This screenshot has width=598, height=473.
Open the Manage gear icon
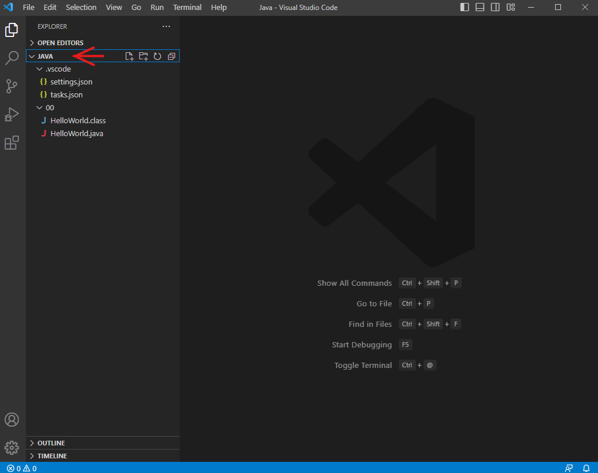12,448
